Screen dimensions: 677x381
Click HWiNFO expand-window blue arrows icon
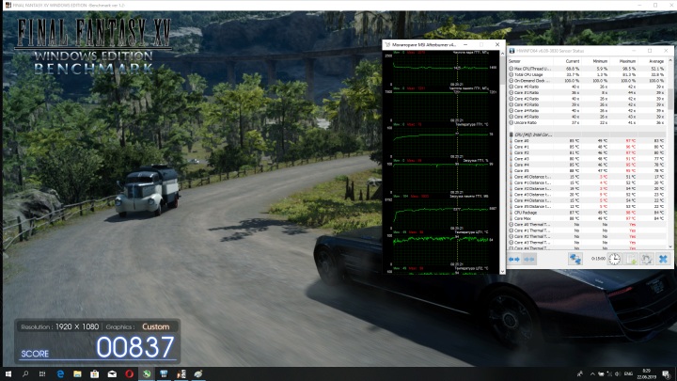tap(513, 260)
